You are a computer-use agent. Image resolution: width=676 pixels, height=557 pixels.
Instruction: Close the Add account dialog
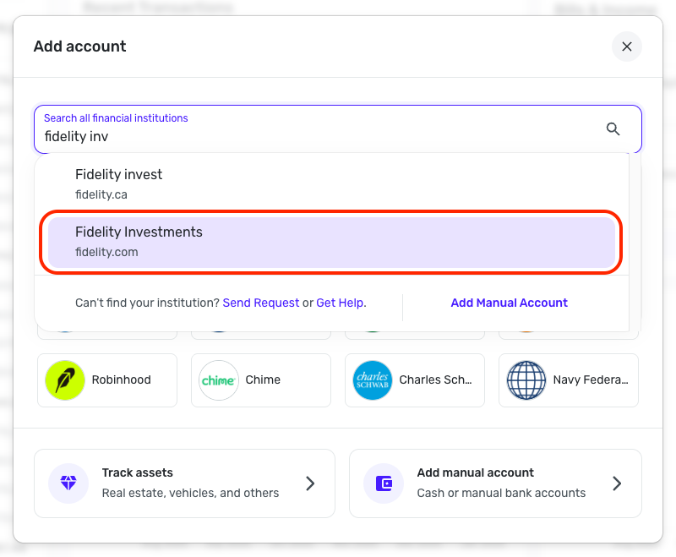click(627, 46)
